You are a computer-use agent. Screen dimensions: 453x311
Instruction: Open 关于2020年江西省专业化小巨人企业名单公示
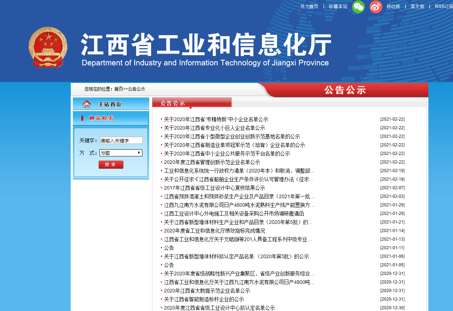[x=215, y=128]
